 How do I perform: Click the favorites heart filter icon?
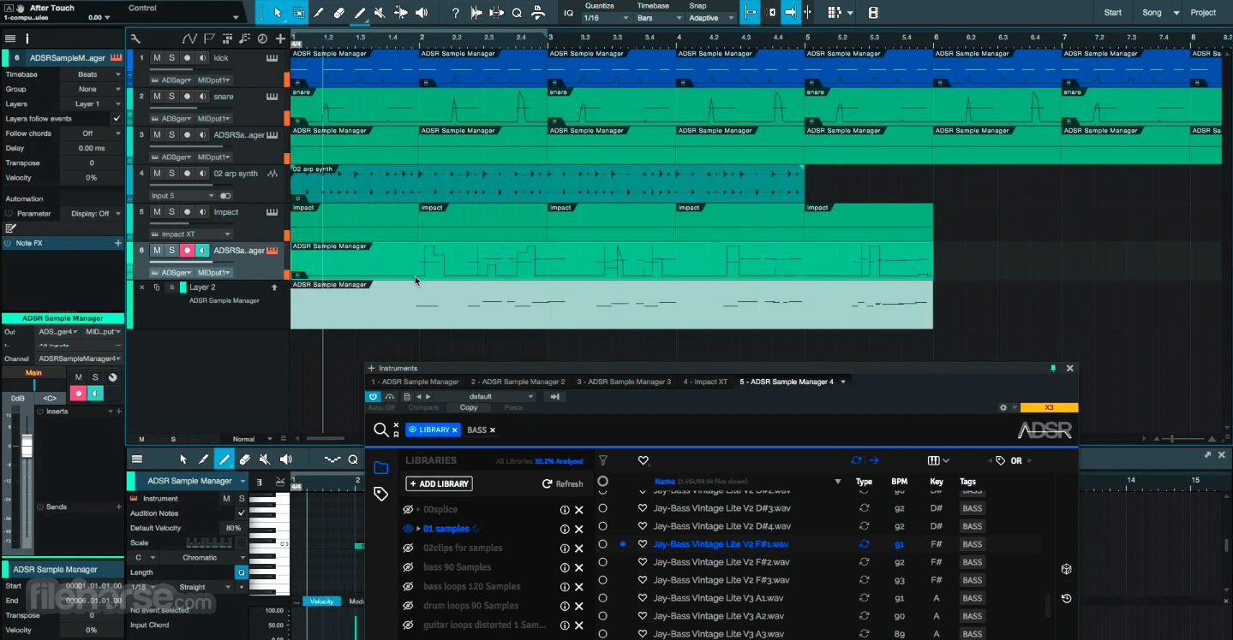coord(643,460)
